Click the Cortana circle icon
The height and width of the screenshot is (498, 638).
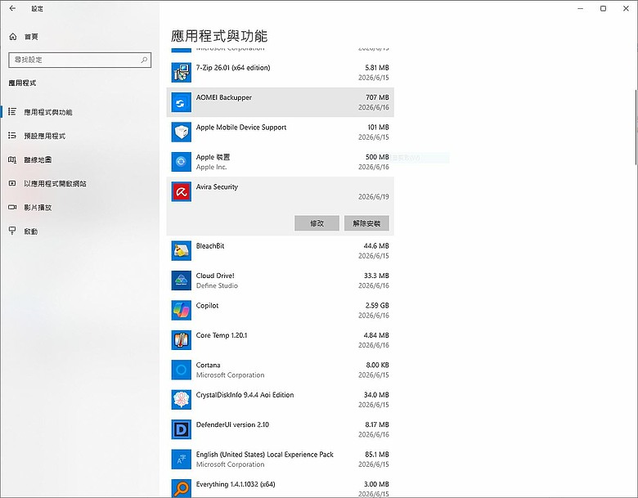(181, 370)
